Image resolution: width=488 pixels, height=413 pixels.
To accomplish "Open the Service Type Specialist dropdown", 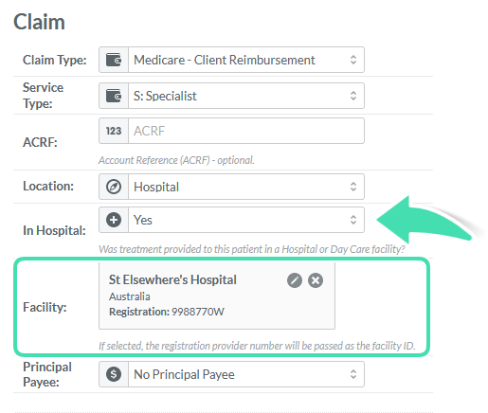I will (x=246, y=96).
